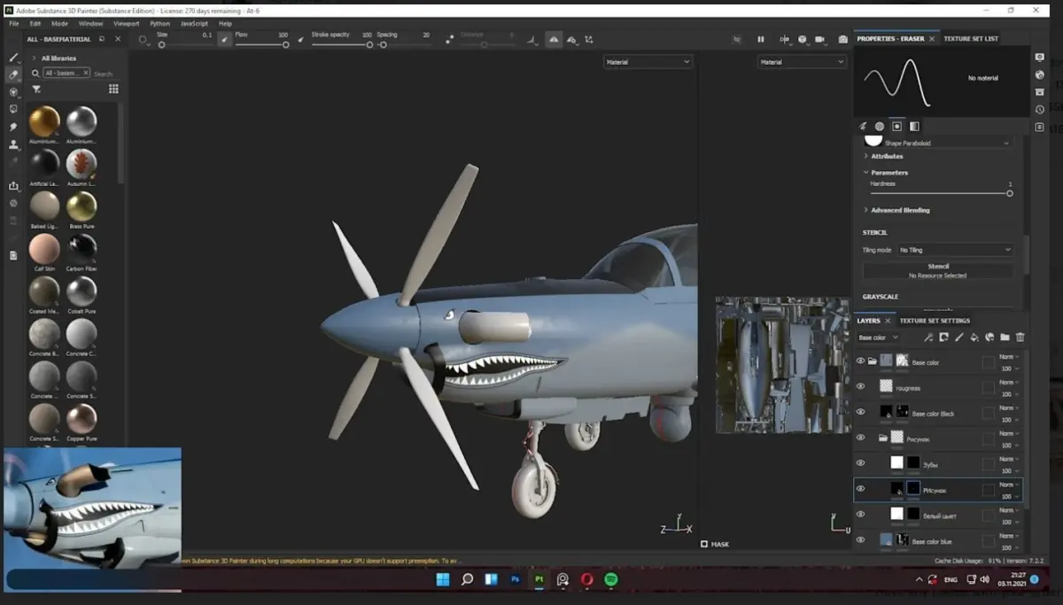
Task: Select the Carbon Fiber material thumbnail
Action: point(81,248)
